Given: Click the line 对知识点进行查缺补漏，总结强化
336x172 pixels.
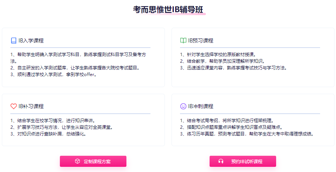Looking at the screenshot, I should [48, 134].
